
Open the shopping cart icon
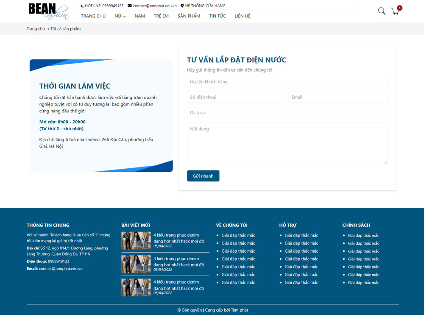[x=395, y=11]
